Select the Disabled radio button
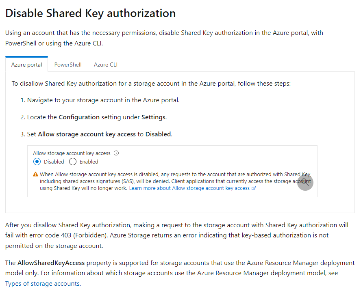Viewport: 361px width, 293px height. (x=37, y=162)
